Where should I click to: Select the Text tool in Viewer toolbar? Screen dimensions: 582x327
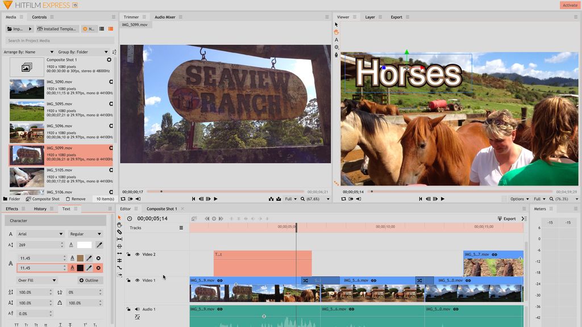(x=336, y=40)
